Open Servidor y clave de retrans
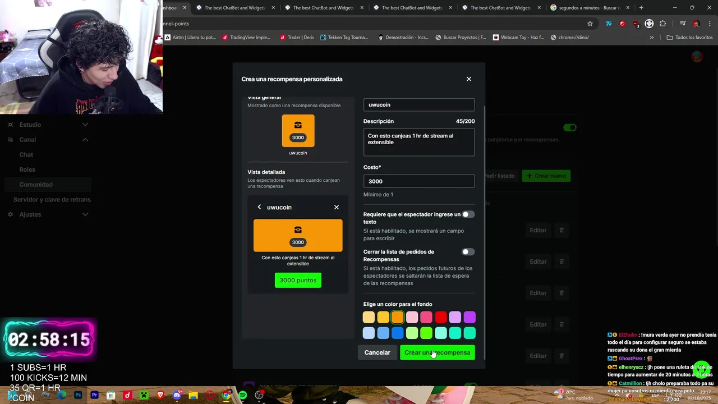 [52, 199]
